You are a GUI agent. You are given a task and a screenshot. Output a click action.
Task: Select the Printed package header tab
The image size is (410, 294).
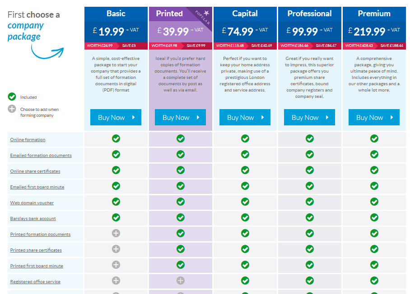tap(169, 14)
